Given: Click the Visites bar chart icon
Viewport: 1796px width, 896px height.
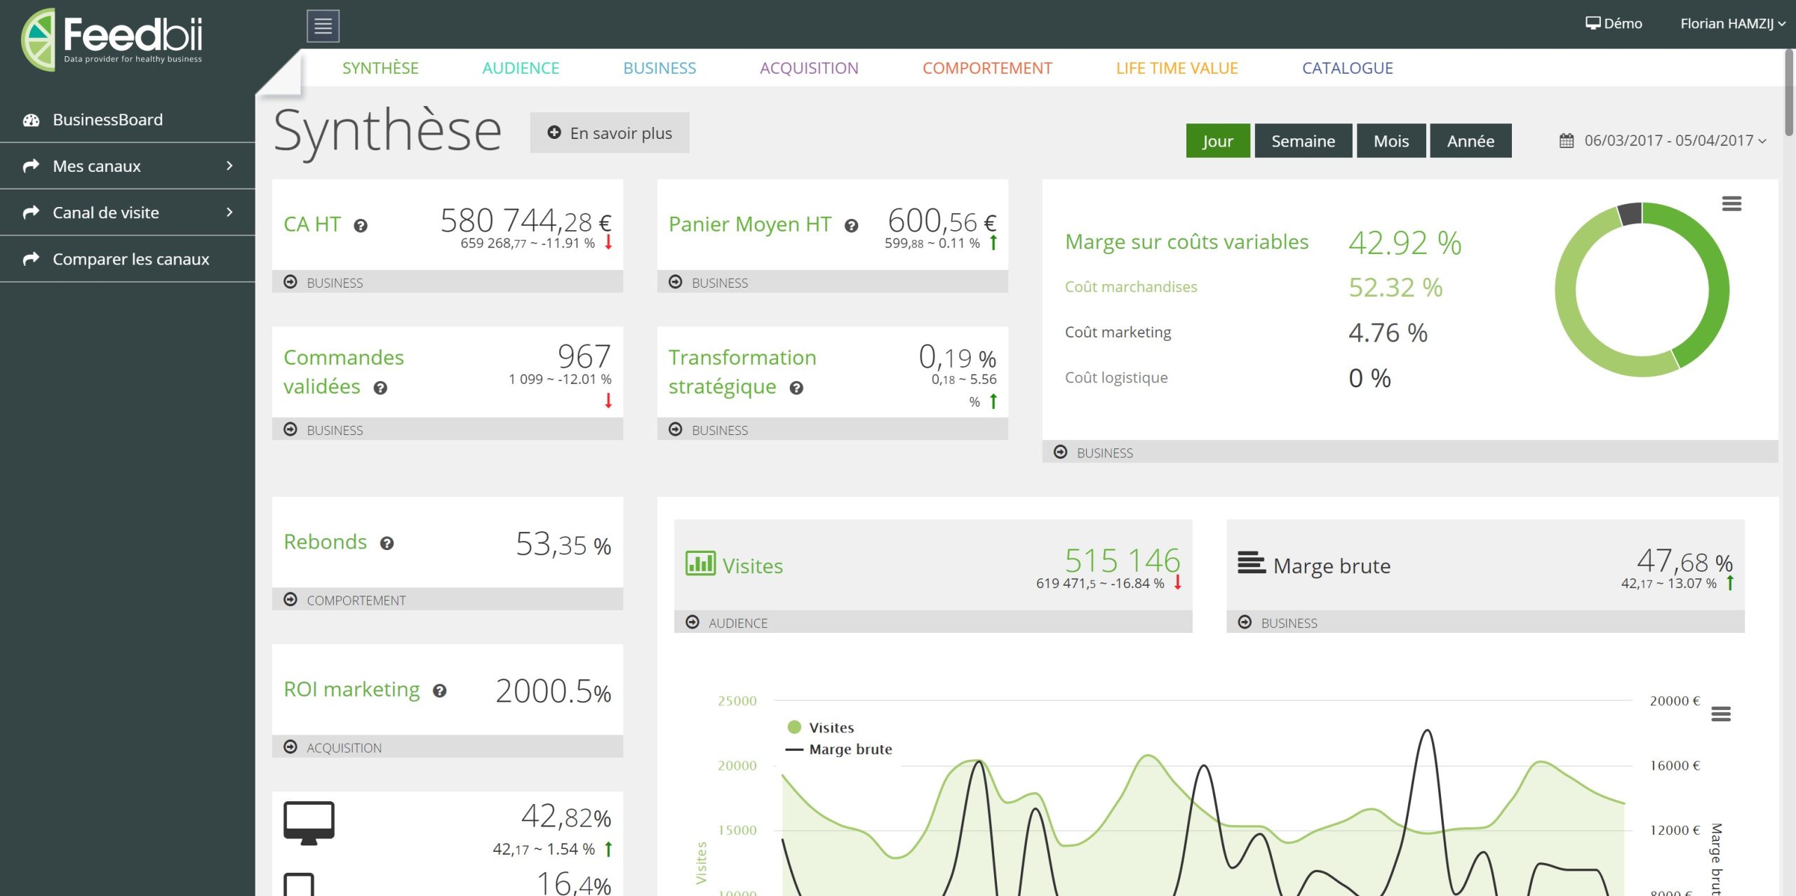Looking at the screenshot, I should tap(699, 564).
